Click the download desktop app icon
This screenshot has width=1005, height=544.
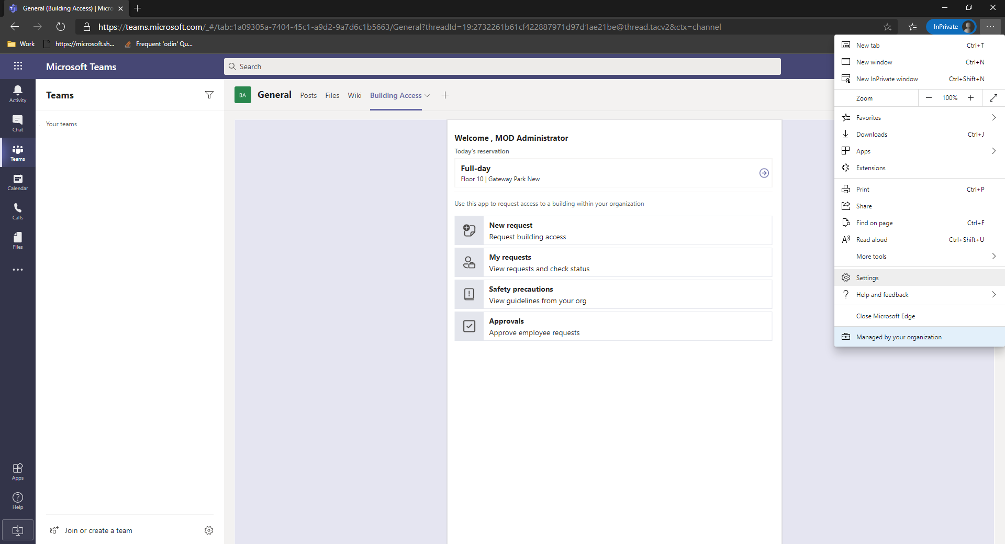coord(18,530)
